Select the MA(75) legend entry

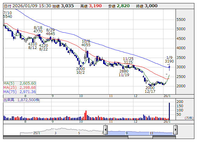pos(20,92)
